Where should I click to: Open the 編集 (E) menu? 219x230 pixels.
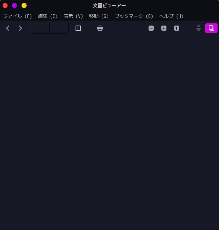[x=48, y=16]
